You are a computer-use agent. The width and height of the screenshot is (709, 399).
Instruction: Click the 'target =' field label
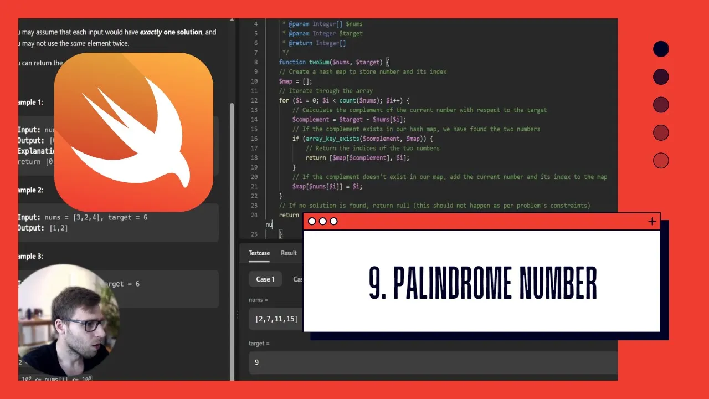(x=259, y=344)
